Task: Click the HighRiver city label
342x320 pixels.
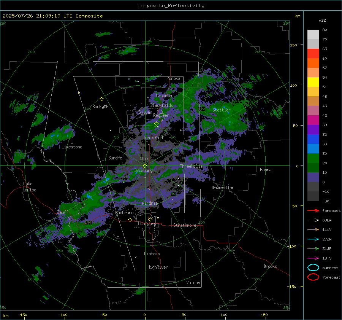Action: (158, 267)
